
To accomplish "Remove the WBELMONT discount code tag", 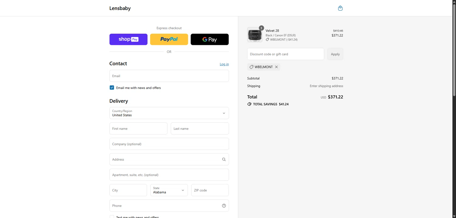I will (x=276, y=67).
